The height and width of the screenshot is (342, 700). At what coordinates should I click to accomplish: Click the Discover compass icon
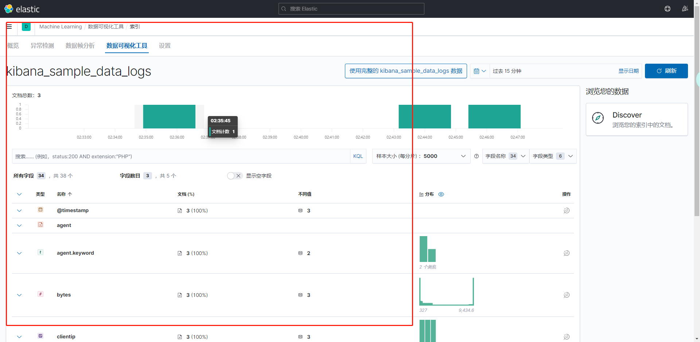[598, 118]
